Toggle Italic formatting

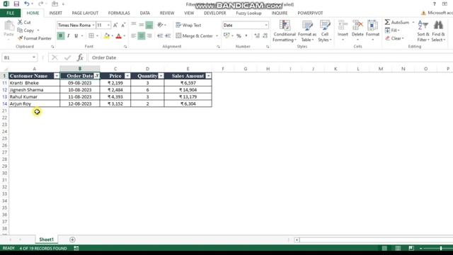click(x=69, y=35)
